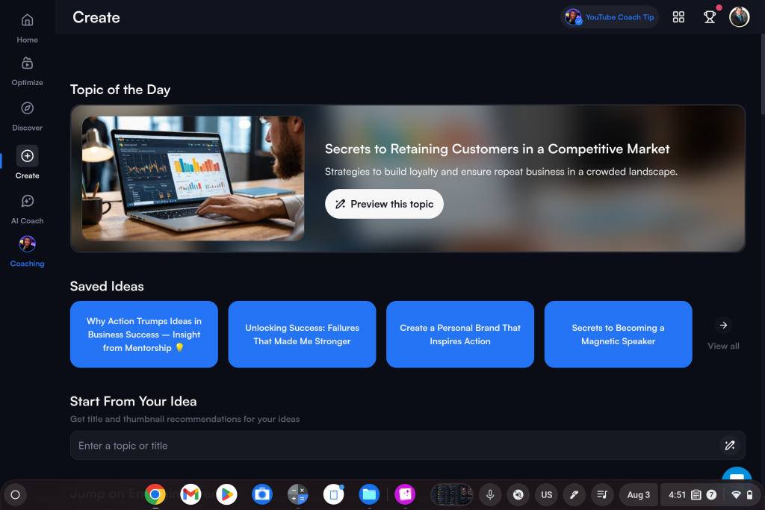Open the US keyboard input selector
Screen dimensions: 765x510
546,494
